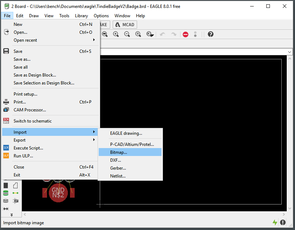This screenshot has height=230, width=295.
Task: Open Help via the question mark icon
Action: tap(211, 34)
